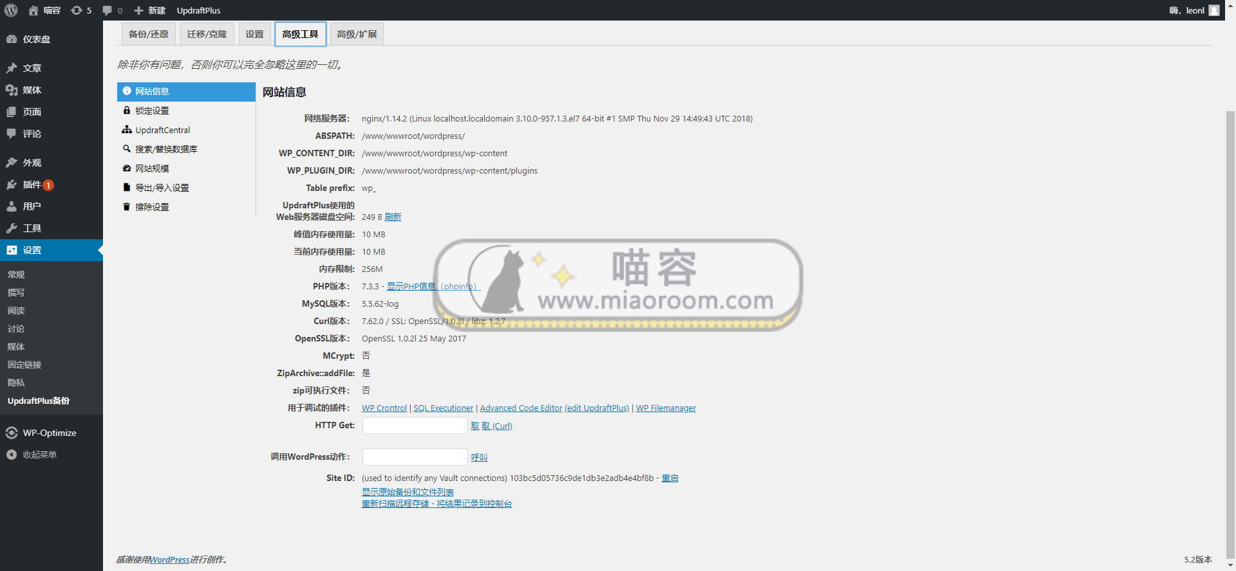Click the WordPress logo in admin bar

pyautogui.click(x=11, y=10)
